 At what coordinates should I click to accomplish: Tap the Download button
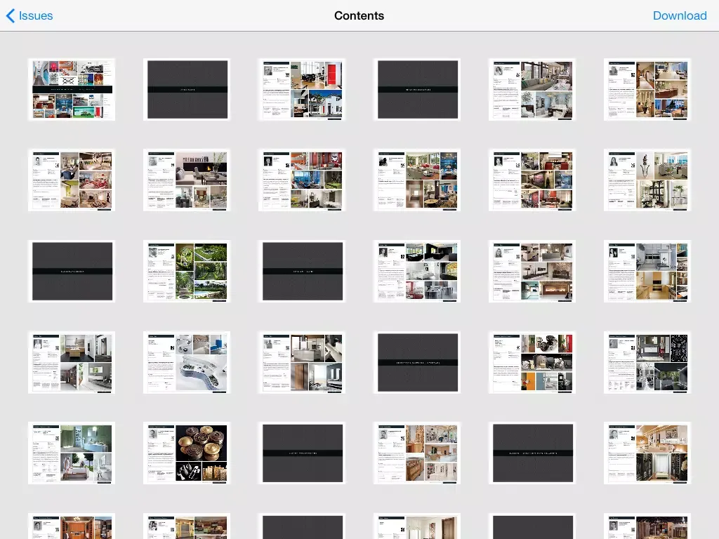pos(680,15)
